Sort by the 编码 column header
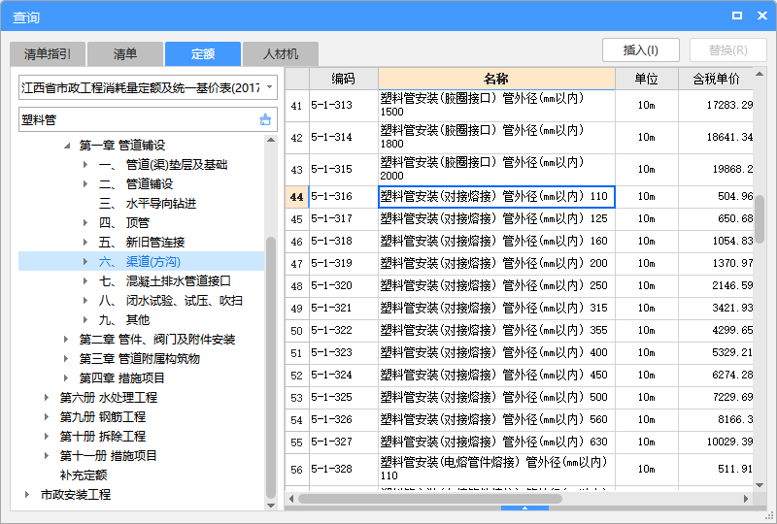 click(x=344, y=79)
